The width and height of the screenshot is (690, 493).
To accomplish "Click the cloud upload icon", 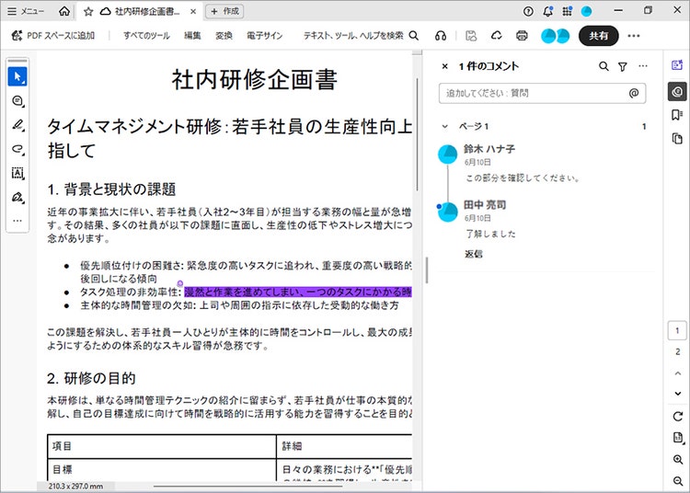I will (497, 36).
